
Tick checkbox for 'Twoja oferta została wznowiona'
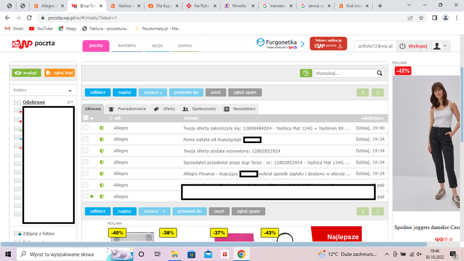pos(85,150)
